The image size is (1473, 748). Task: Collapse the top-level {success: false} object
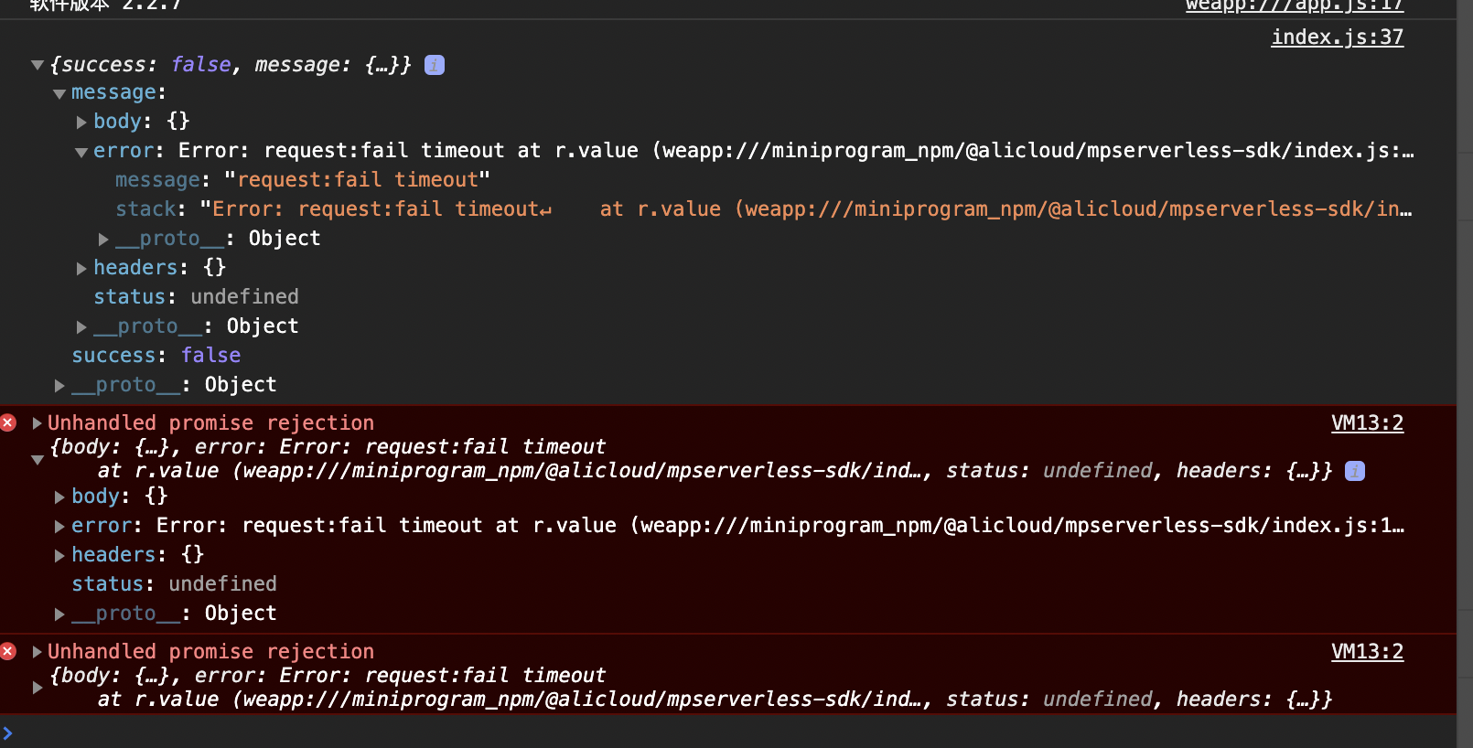[x=38, y=65]
